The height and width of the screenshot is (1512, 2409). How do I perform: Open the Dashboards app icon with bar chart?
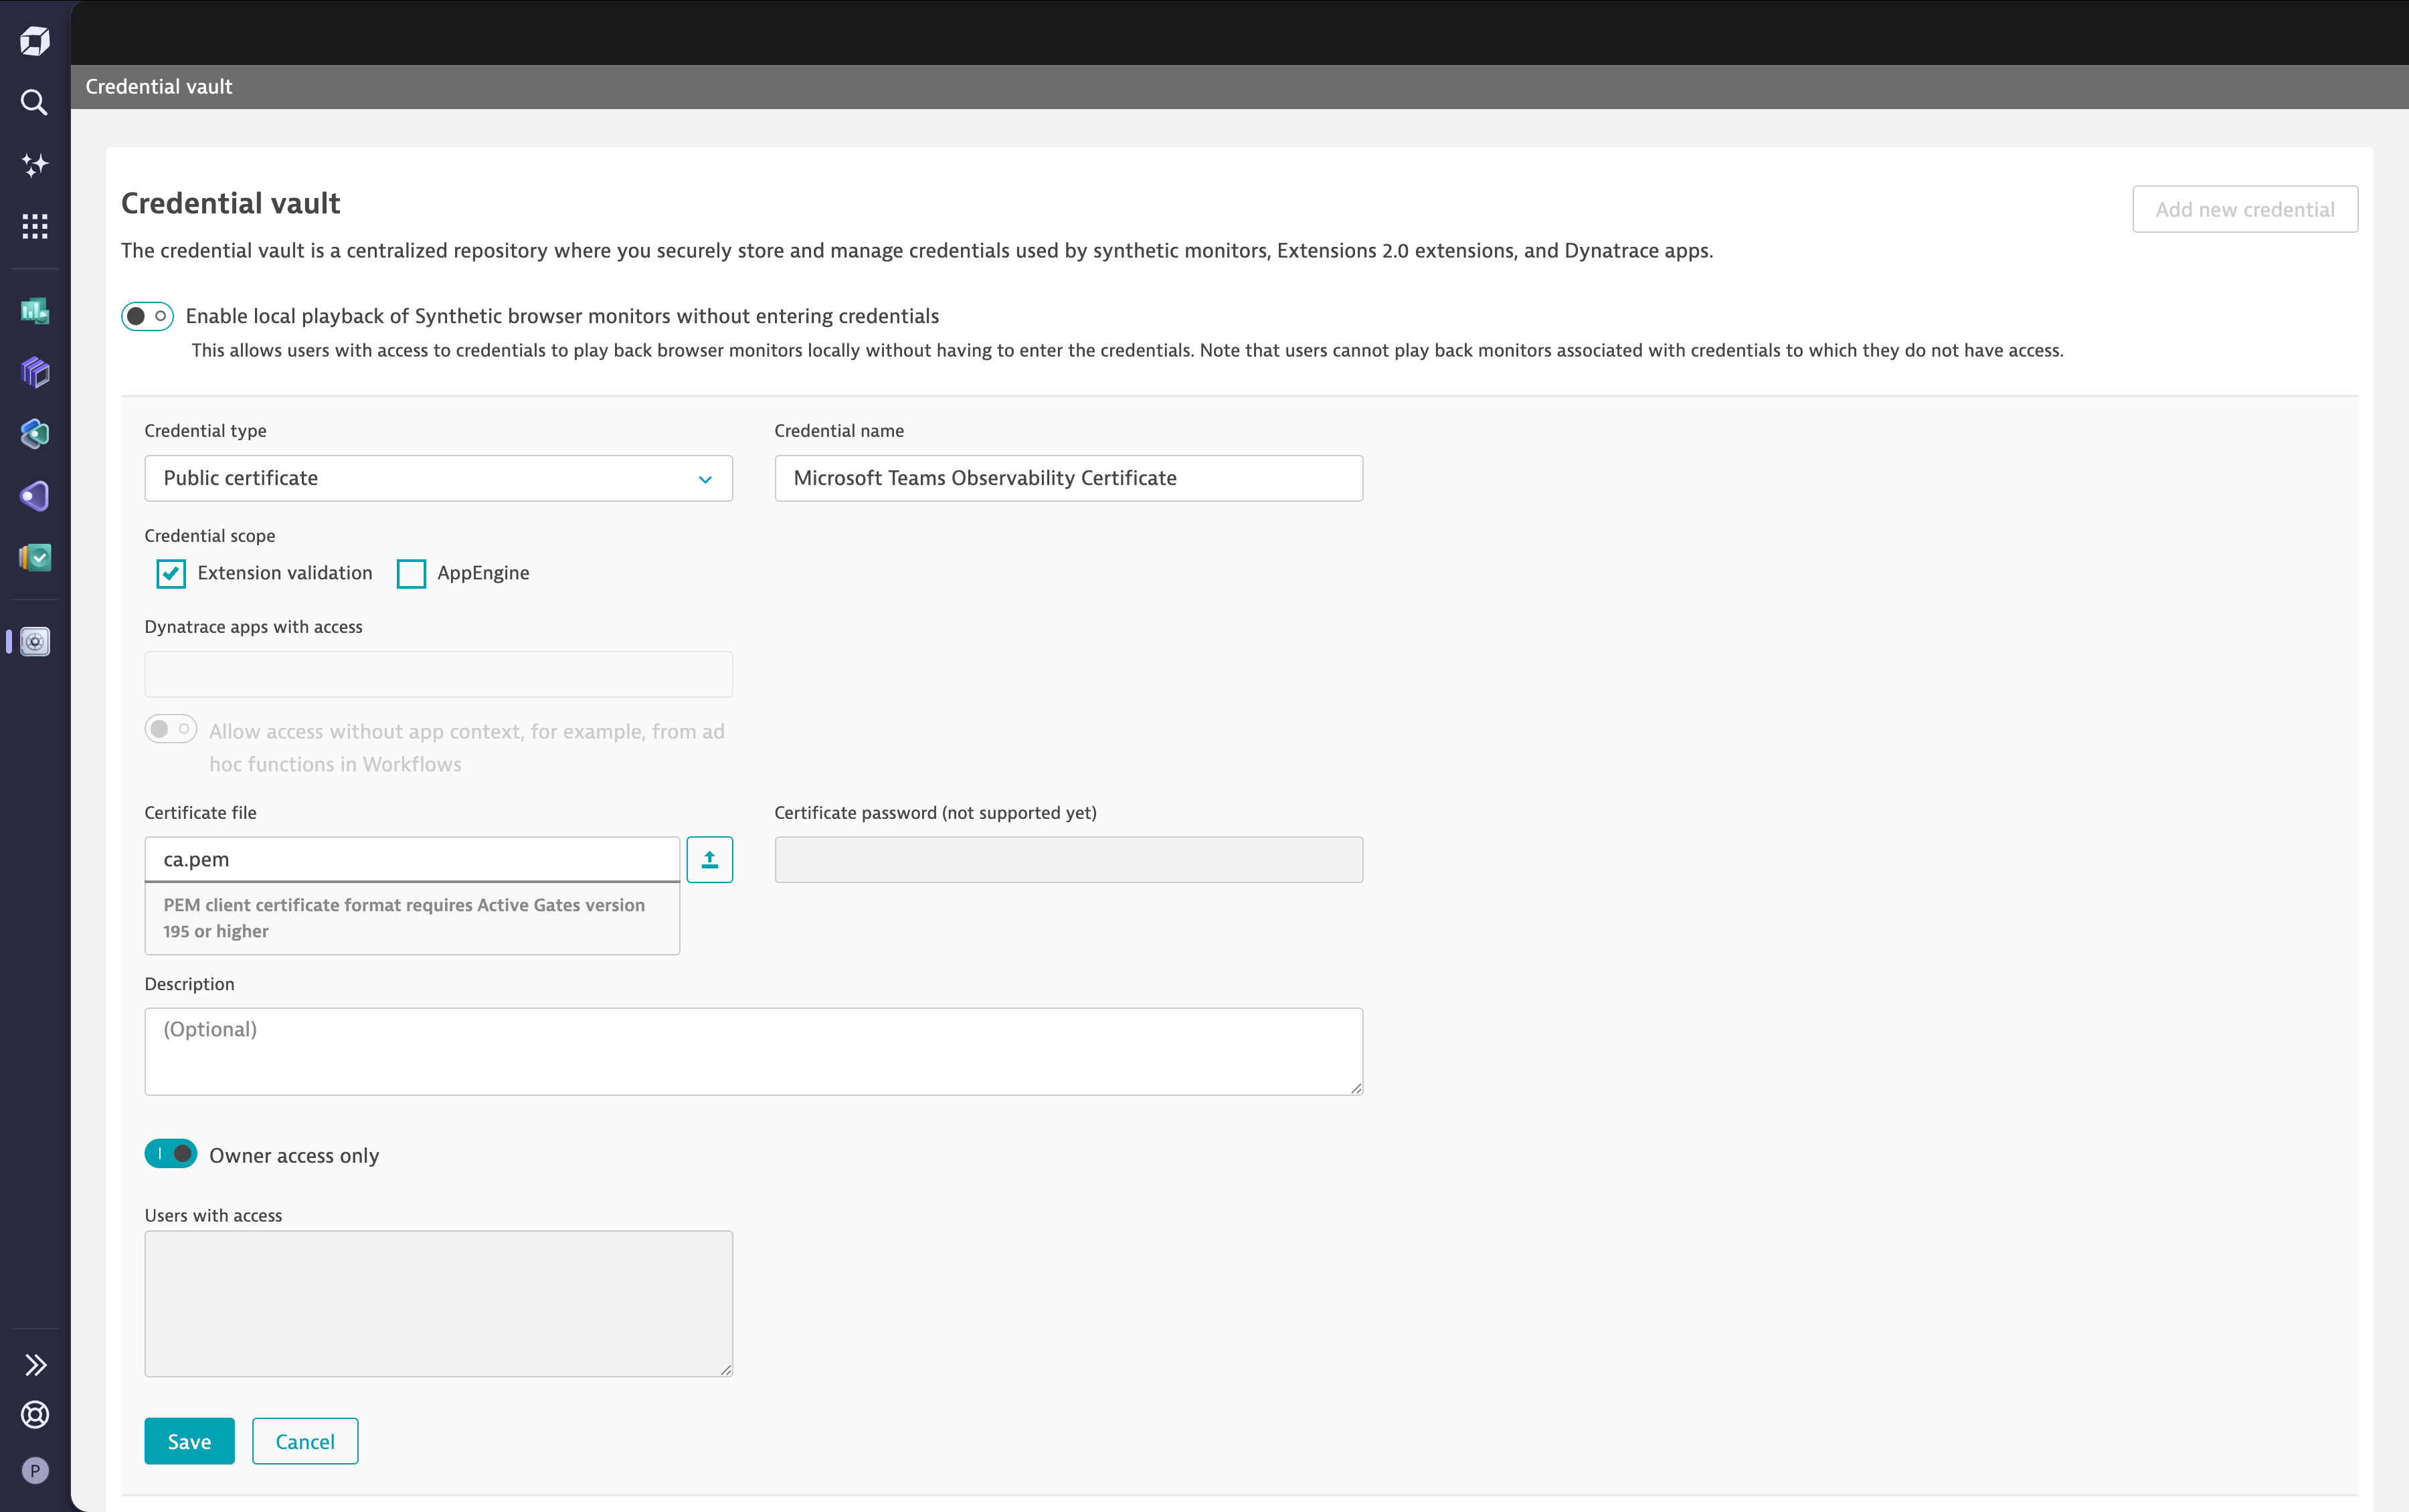[35, 311]
